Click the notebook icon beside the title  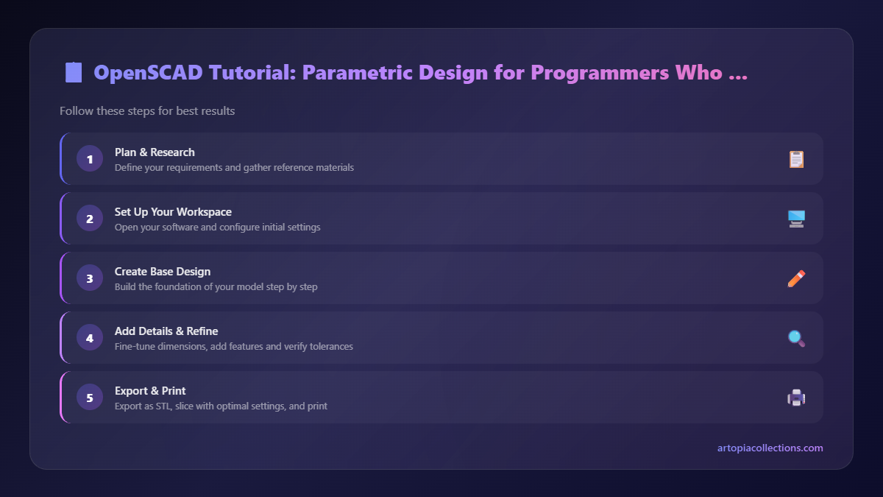tap(74, 73)
